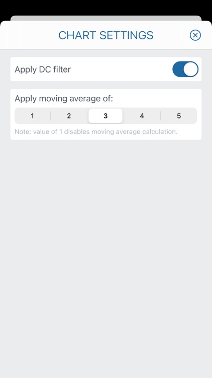Close Chart Settings with the X icon
212x378 pixels.
[x=195, y=35]
